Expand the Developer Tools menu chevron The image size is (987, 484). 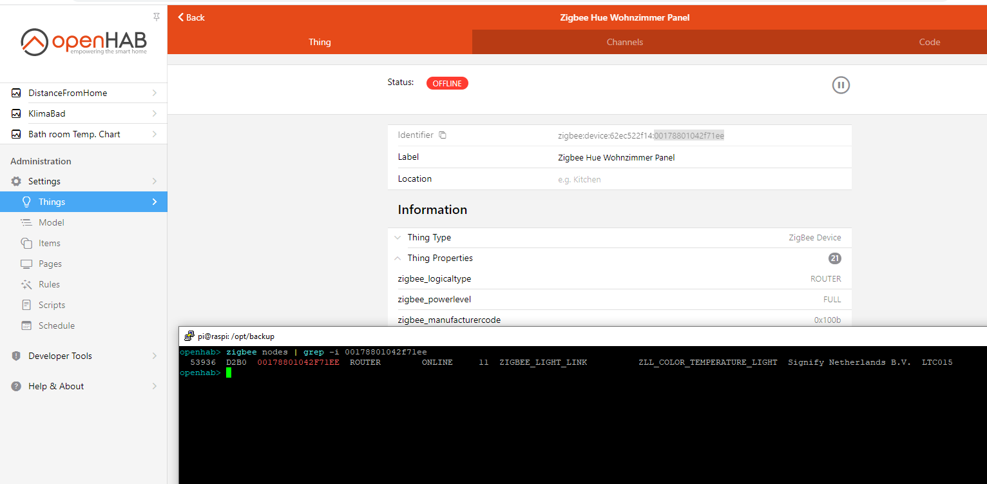pyautogui.click(x=154, y=356)
